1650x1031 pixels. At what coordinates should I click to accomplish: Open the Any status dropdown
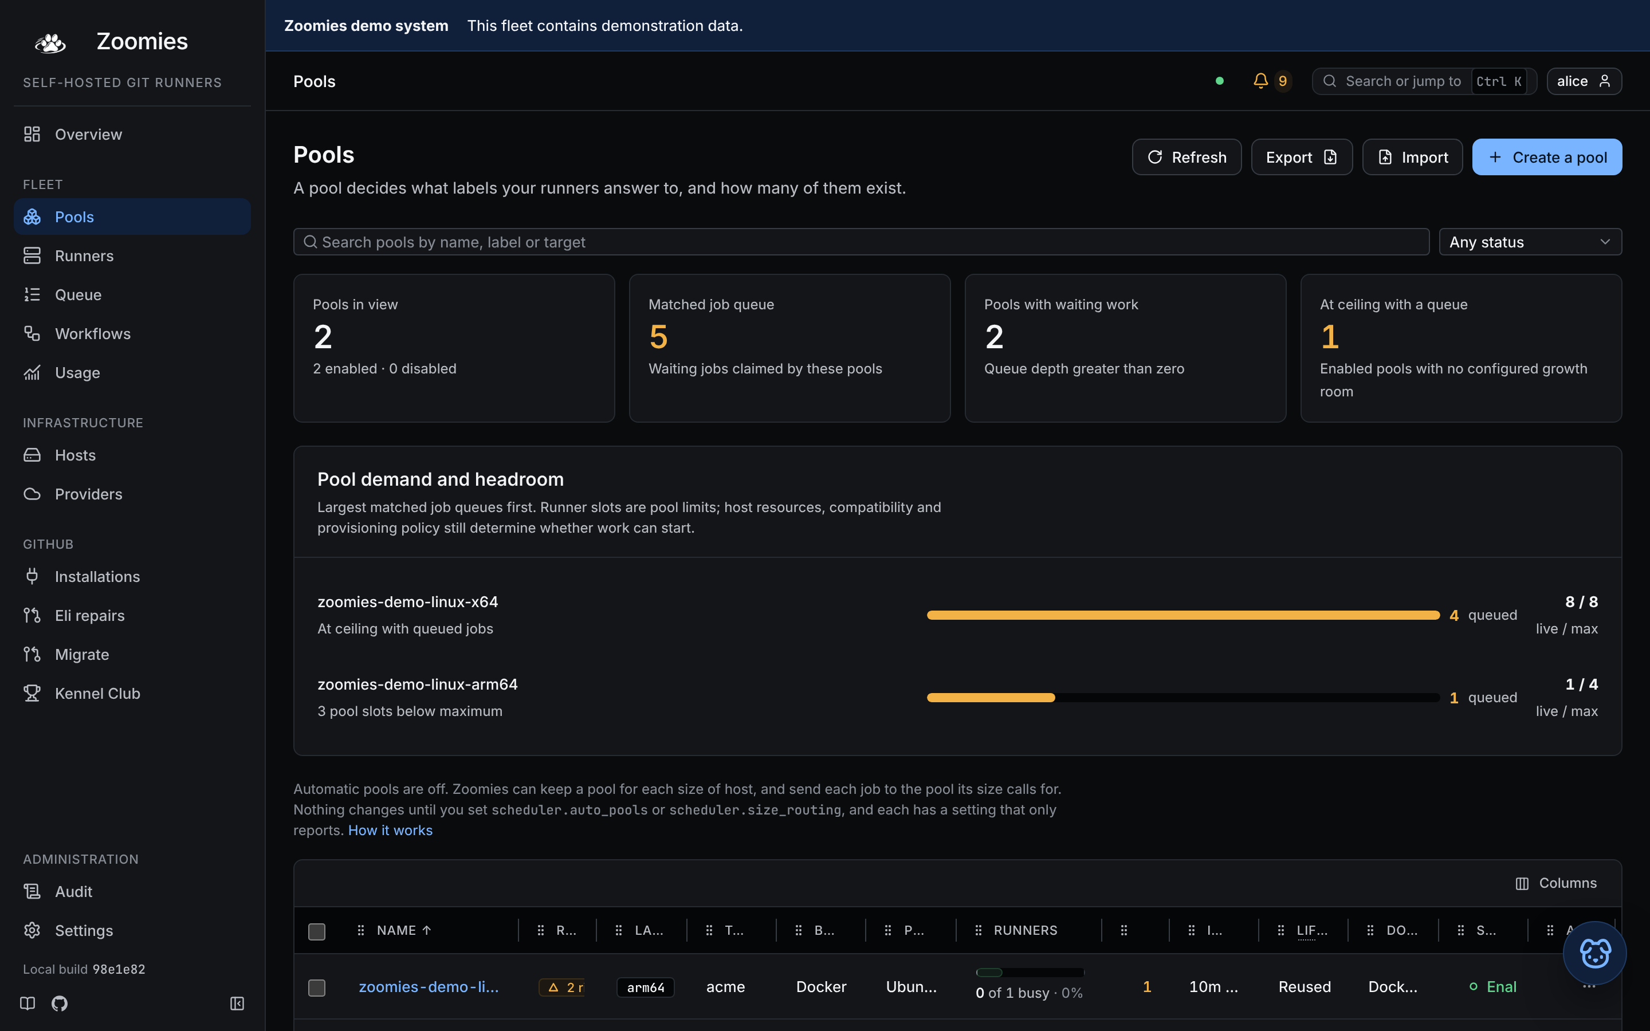tap(1530, 241)
